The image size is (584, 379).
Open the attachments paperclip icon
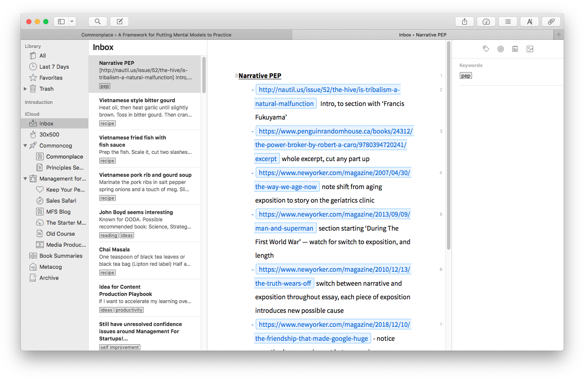(551, 22)
